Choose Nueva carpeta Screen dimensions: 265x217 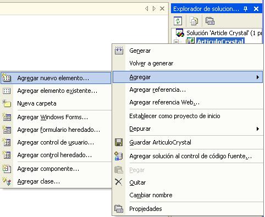point(56,103)
